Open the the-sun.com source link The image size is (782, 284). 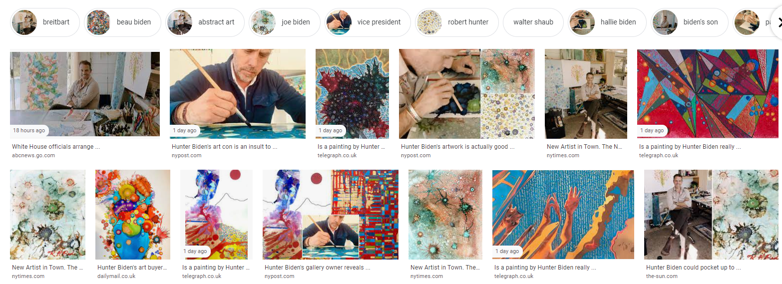pos(662,276)
